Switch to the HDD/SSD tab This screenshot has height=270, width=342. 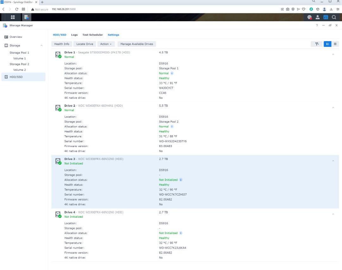click(x=60, y=35)
